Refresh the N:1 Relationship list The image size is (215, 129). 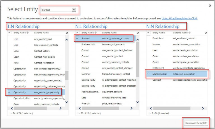click(x=137, y=33)
